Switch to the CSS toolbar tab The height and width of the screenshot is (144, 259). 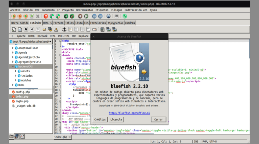point(86,23)
